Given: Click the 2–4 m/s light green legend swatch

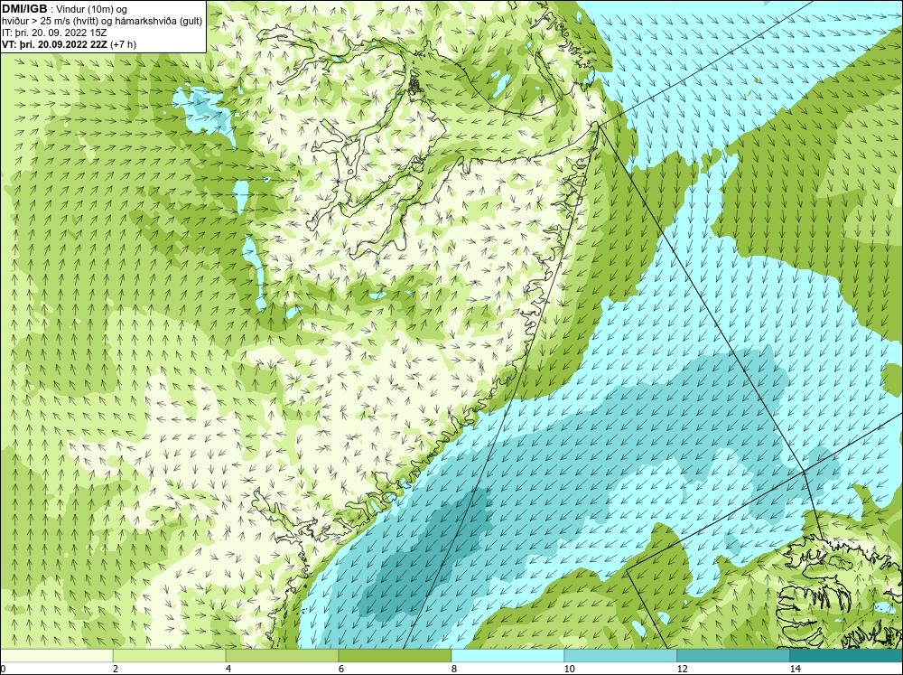Looking at the screenshot, I should (170, 655).
